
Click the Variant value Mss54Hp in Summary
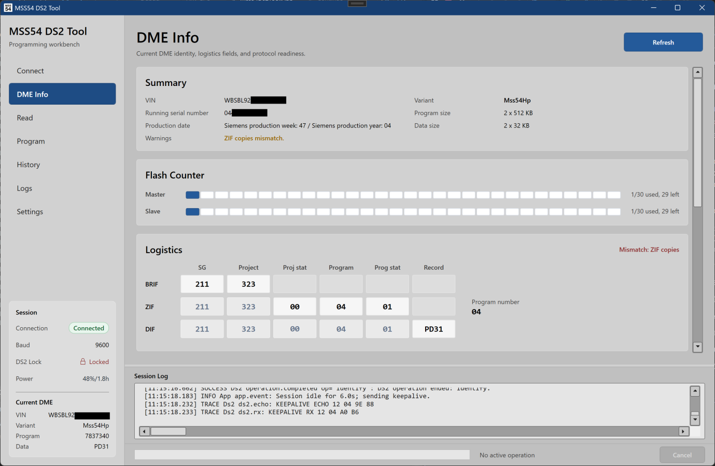click(517, 100)
